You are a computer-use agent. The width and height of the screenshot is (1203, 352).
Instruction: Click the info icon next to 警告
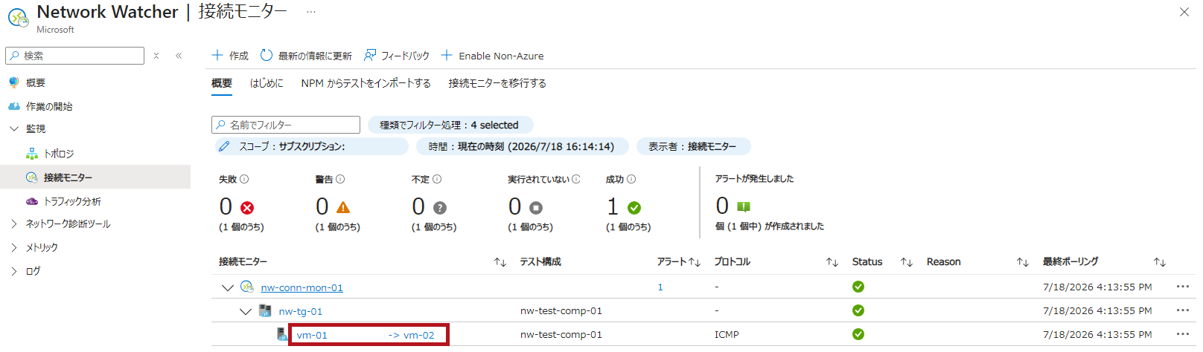pos(340,179)
